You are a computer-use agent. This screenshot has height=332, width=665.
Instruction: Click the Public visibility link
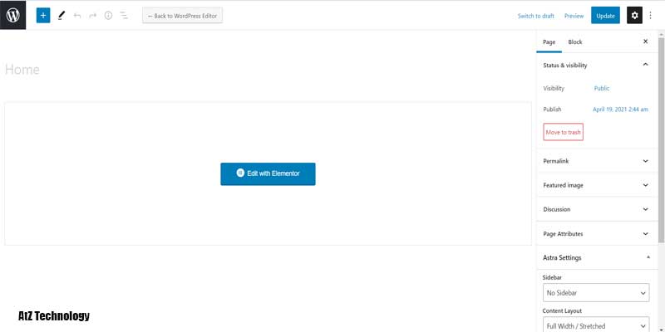pyautogui.click(x=602, y=89)
